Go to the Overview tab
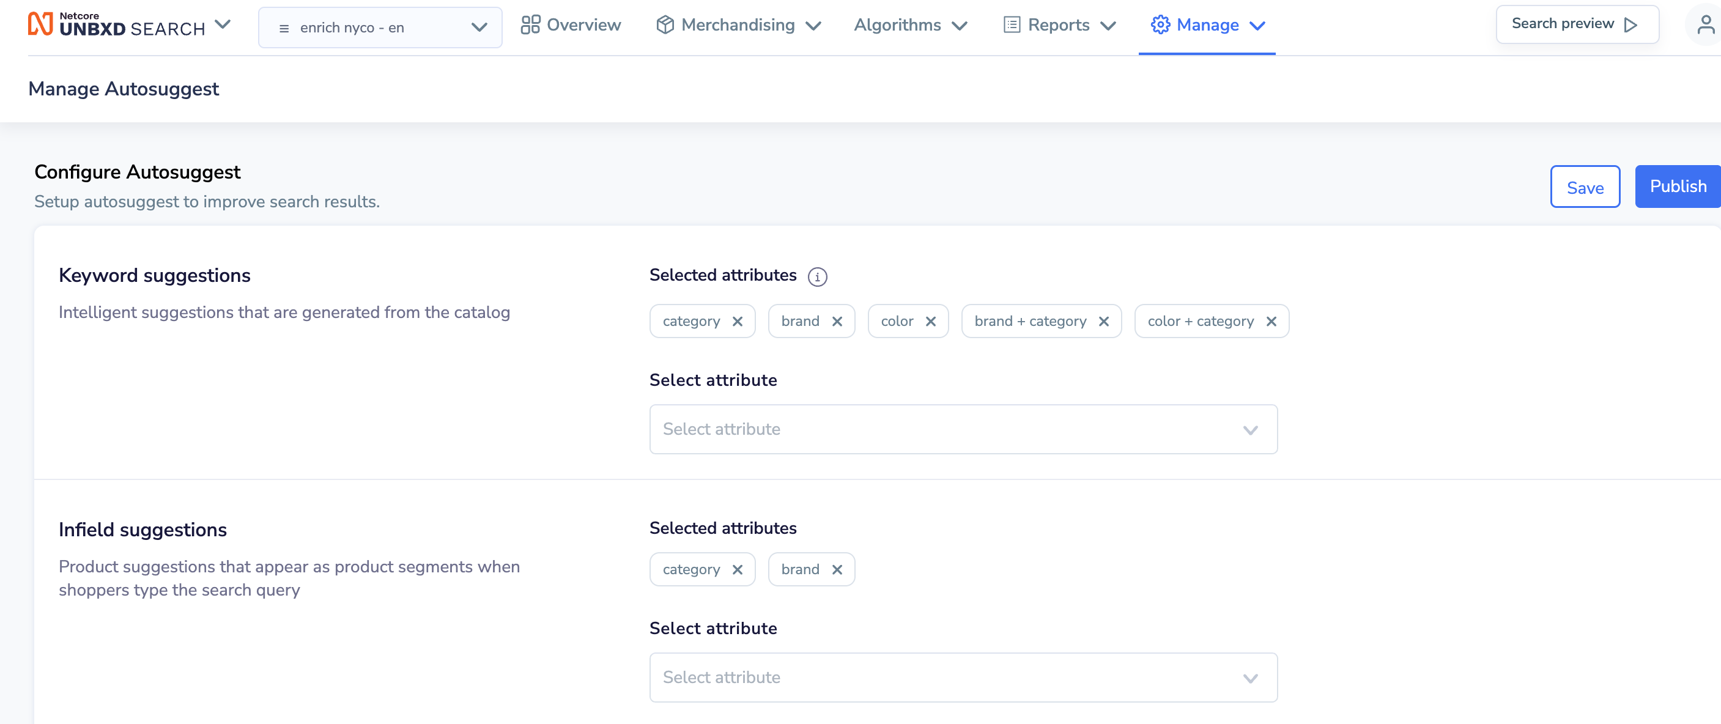Viewport: 1721px width, 724px height. point(571,26)
